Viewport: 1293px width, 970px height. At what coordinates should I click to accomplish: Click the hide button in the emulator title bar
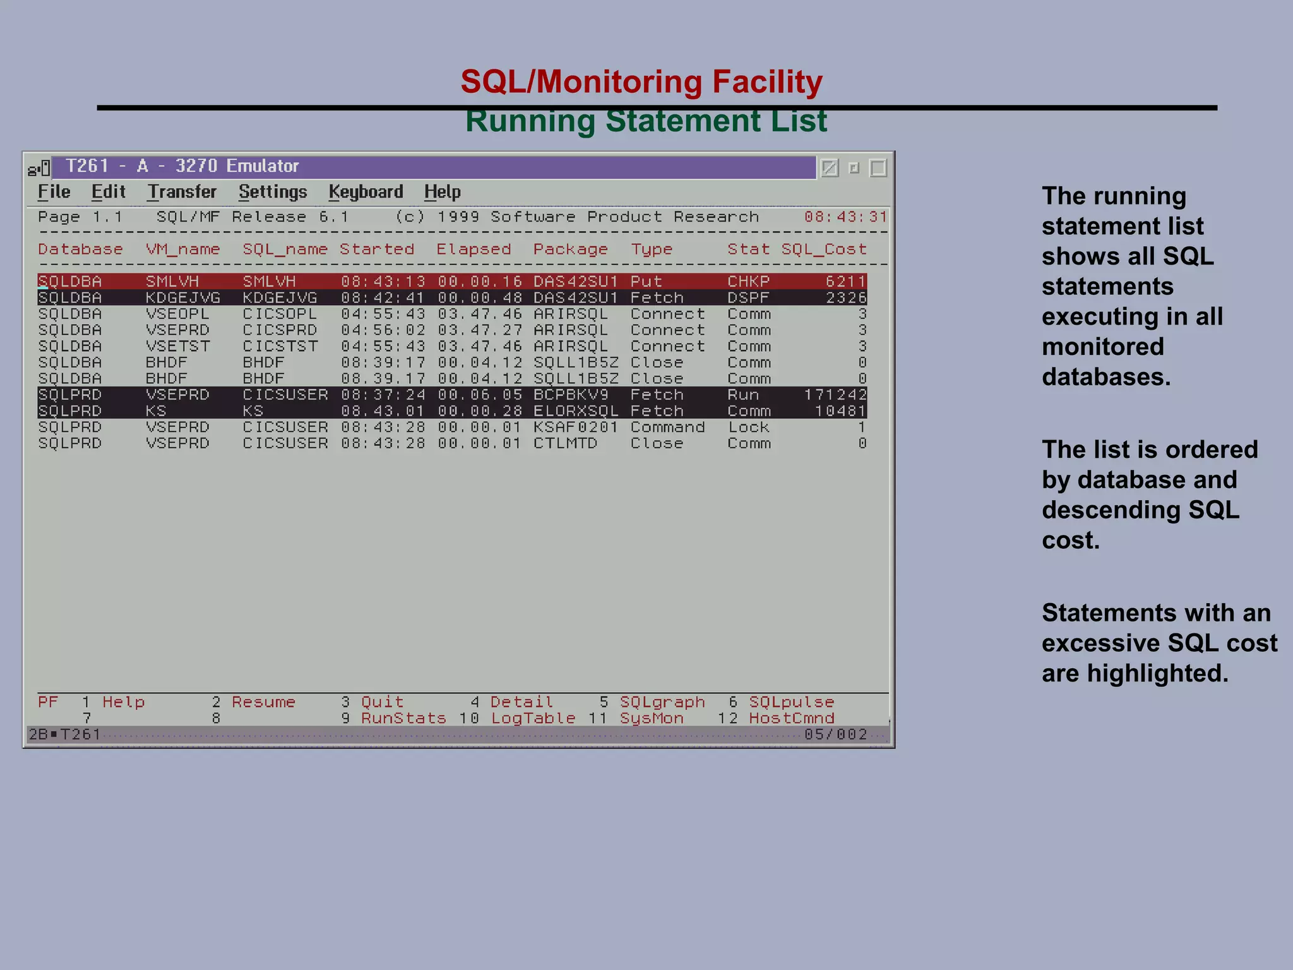tap(830, 168)
